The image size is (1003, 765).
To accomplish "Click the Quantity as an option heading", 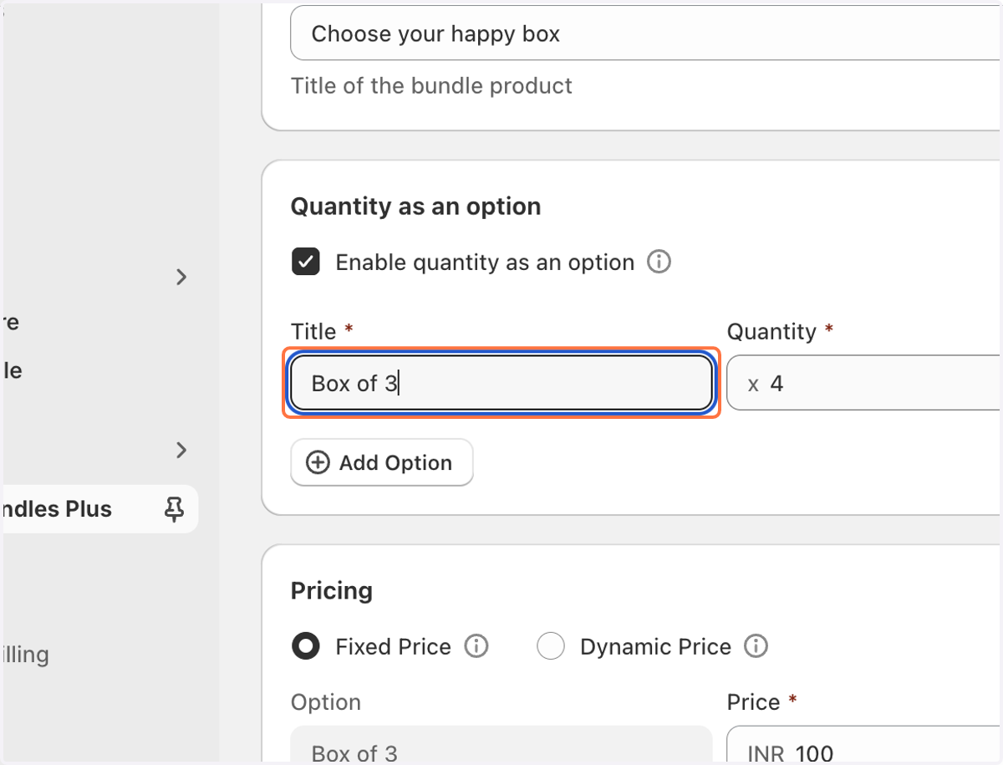I will (415, 207).
